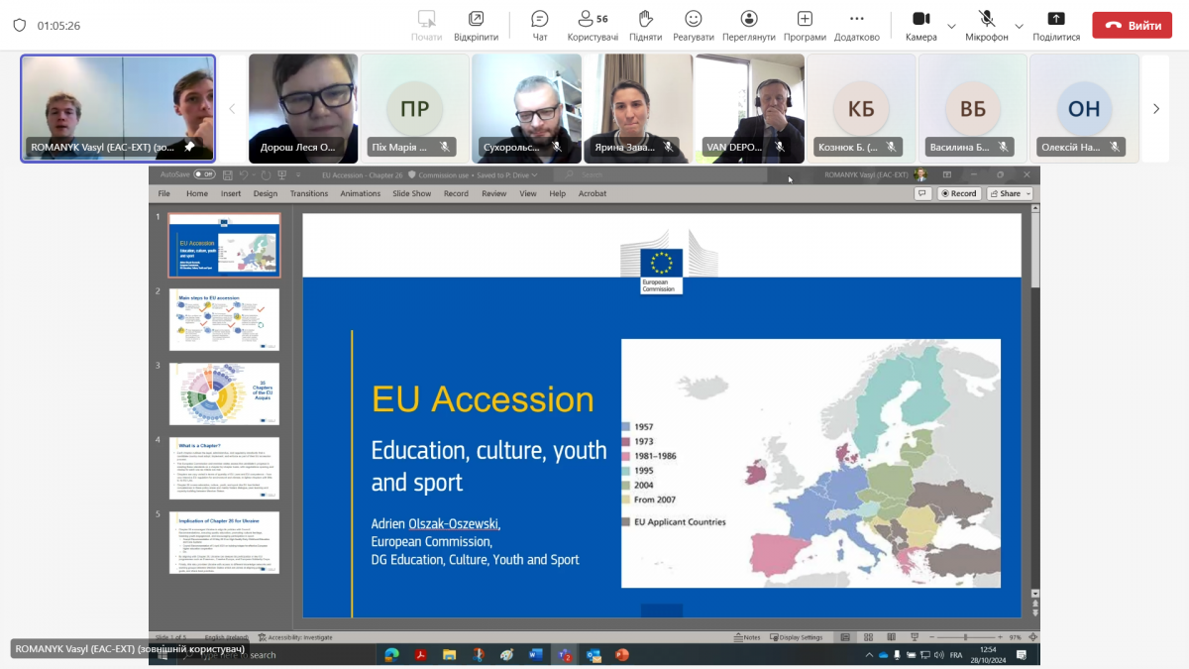Open the Slide Show ribbon tab
The width and height of the screenshot is (1189, 669).
pos(411,194)
